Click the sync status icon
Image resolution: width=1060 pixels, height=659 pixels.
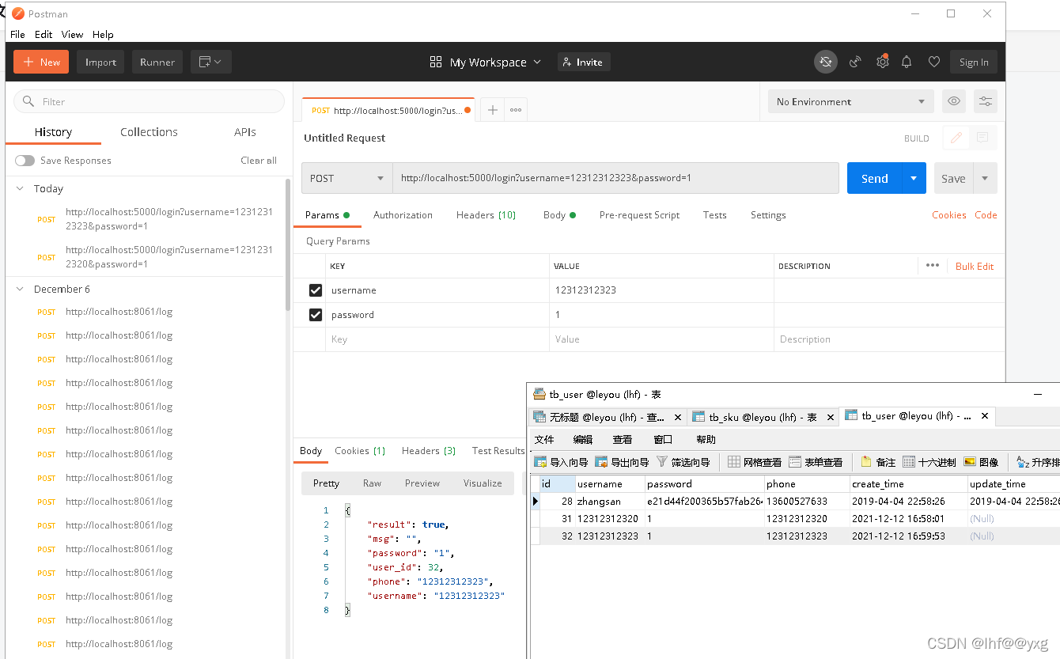click(x=826, y=62)
